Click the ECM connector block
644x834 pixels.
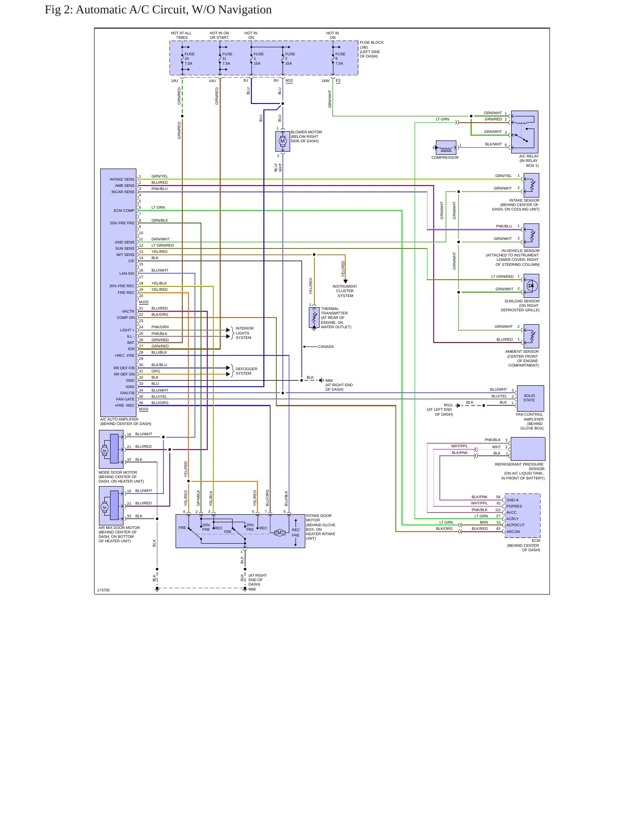[x=523, y=516]
